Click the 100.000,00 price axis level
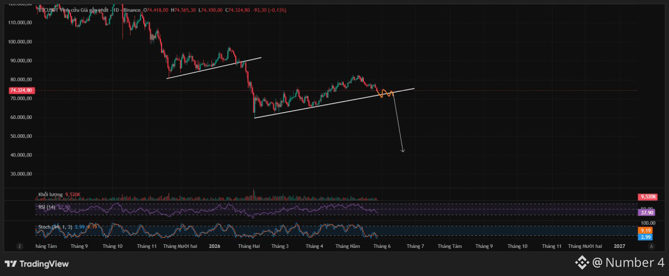 coord(21,42)
